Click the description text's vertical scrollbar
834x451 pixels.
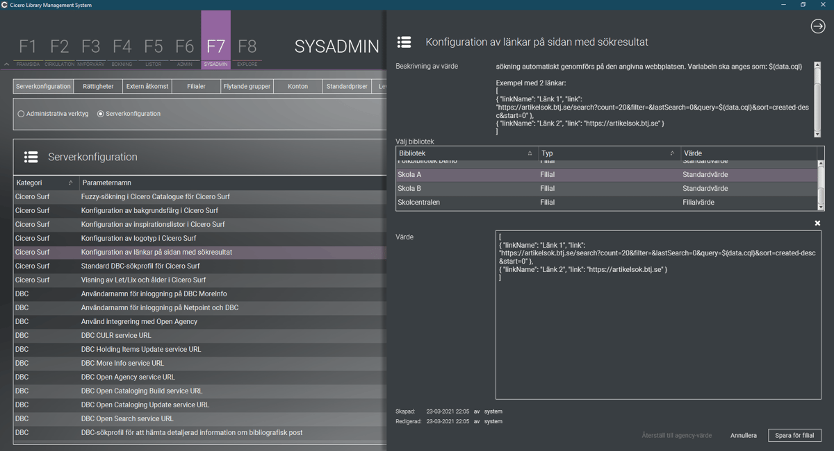click(x=817, y=100)
